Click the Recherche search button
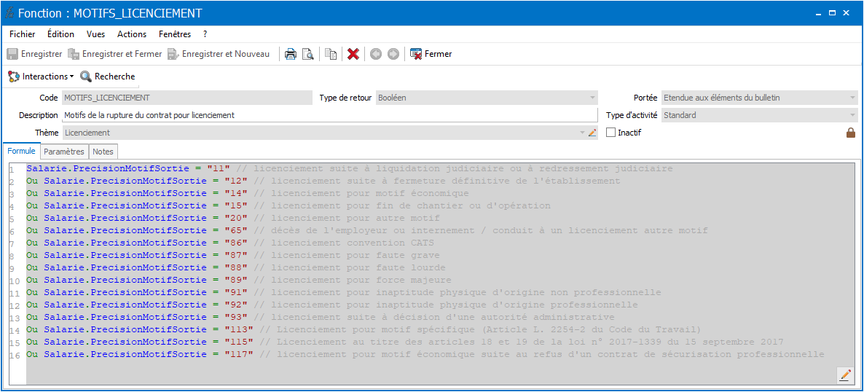The width and height of the screenshot is (864, 392). [107, 76]
